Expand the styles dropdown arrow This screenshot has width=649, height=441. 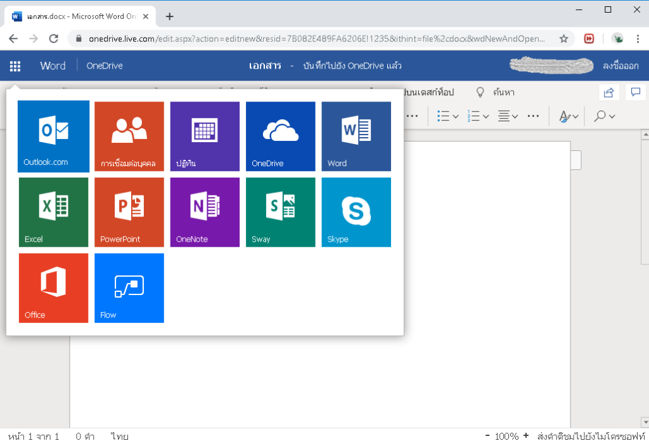pos(575,117)
